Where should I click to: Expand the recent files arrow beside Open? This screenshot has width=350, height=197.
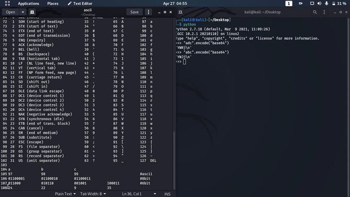click(x=23, y=12)
